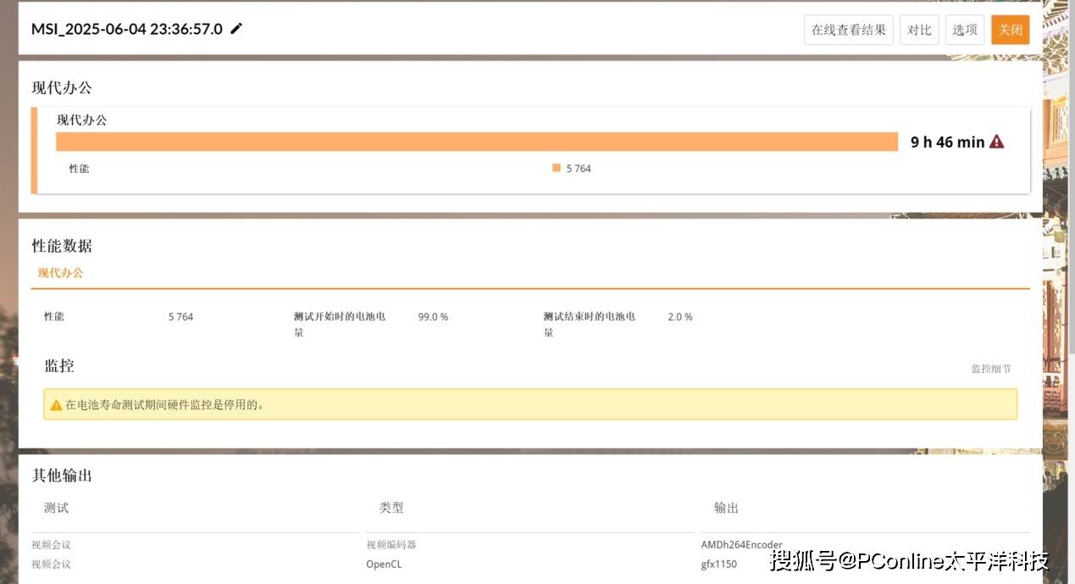Click the 测试 column header
Image resolution: width=1075 pixels, height=584 pixels.
(x=56, y=508)
